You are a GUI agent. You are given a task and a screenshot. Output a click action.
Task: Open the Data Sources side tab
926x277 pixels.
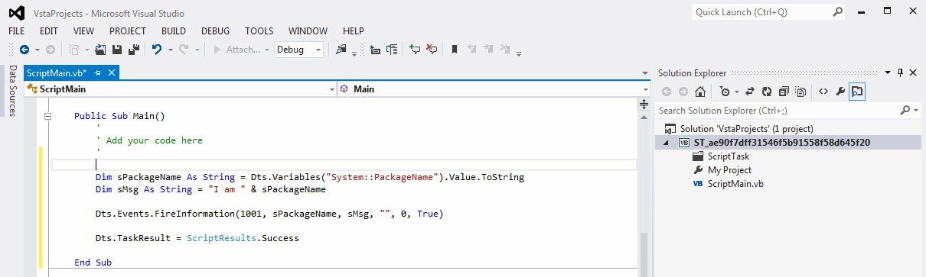click(11, 91)
